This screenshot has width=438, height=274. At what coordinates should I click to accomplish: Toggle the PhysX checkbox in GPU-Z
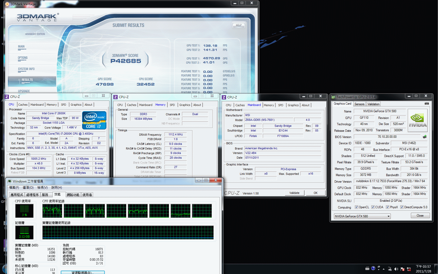(x=388, y=207)
